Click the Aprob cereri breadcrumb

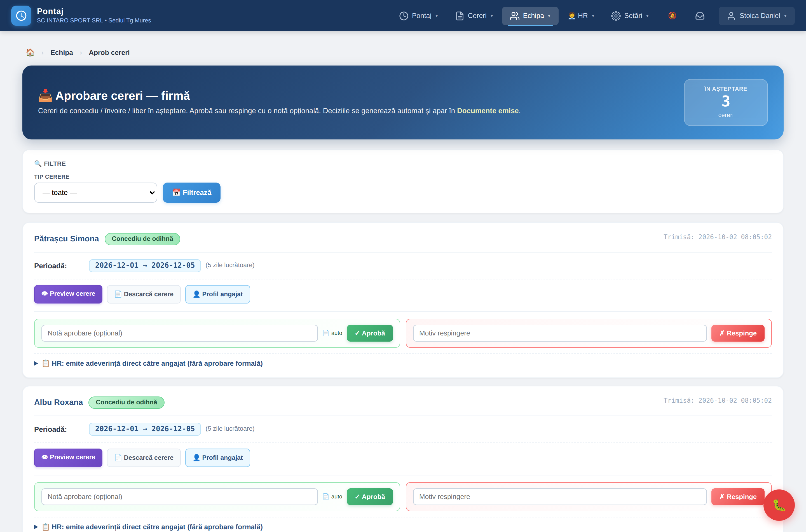point(109,53)
